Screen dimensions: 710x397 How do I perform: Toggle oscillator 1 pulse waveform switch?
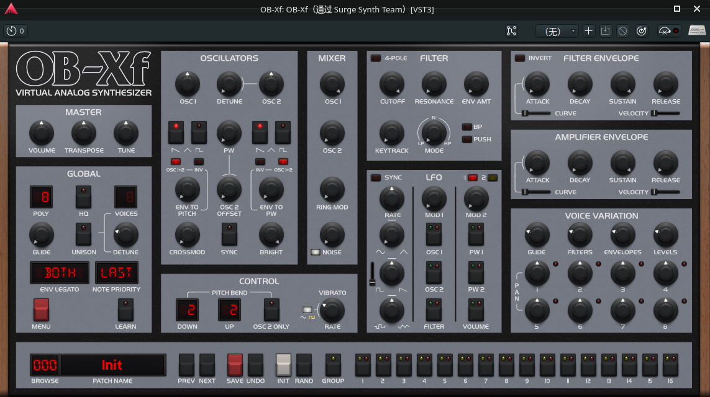tap(199, 132)
